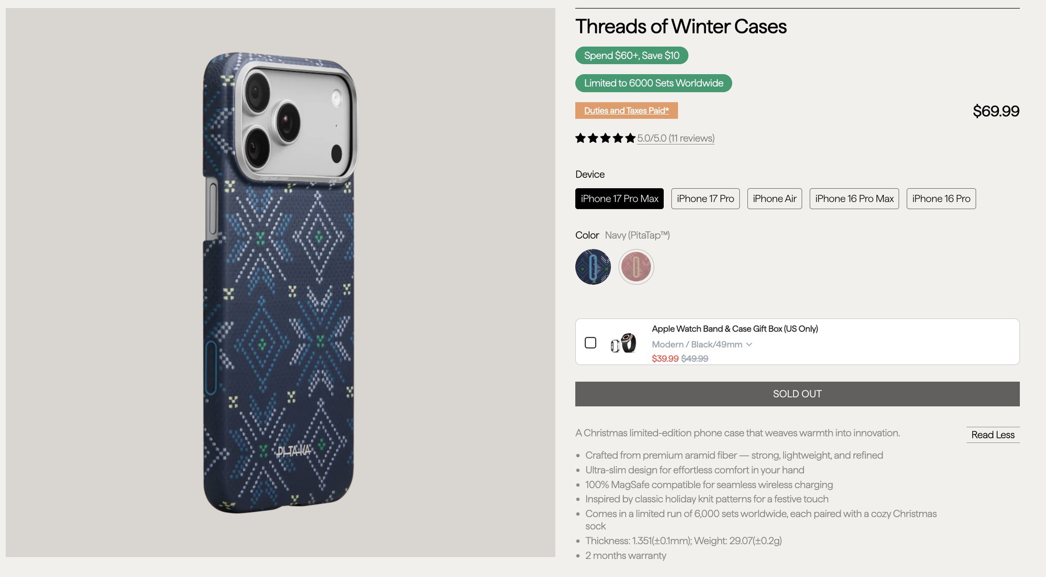The image size is (1046, 577).
Task: Click the Duties and Taxes Paid link
Action: pyautogui.click(x=627, y=111)
